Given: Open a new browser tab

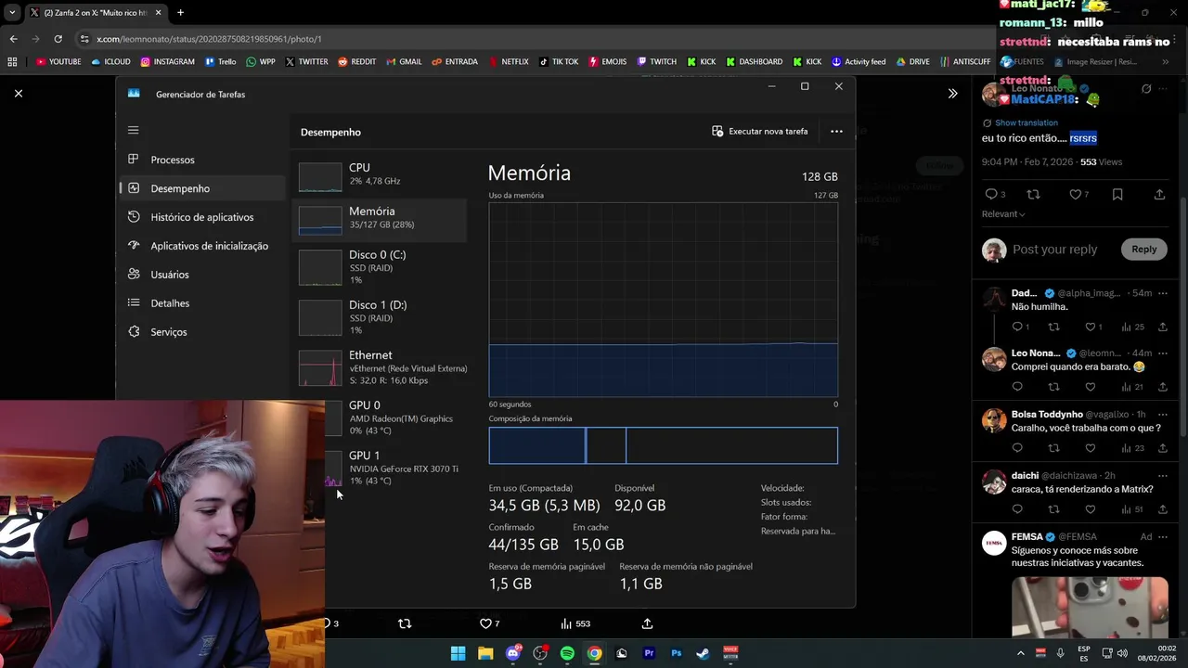Looking at the screenshot, I should pyautogui.click(x=180, y=13).
